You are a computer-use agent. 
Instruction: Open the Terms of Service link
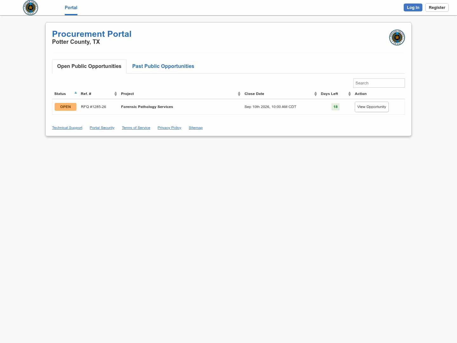coord(136,128)
